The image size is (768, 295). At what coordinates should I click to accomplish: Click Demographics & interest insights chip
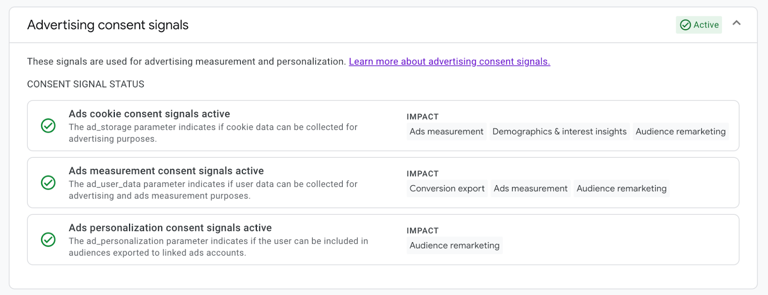559,131
